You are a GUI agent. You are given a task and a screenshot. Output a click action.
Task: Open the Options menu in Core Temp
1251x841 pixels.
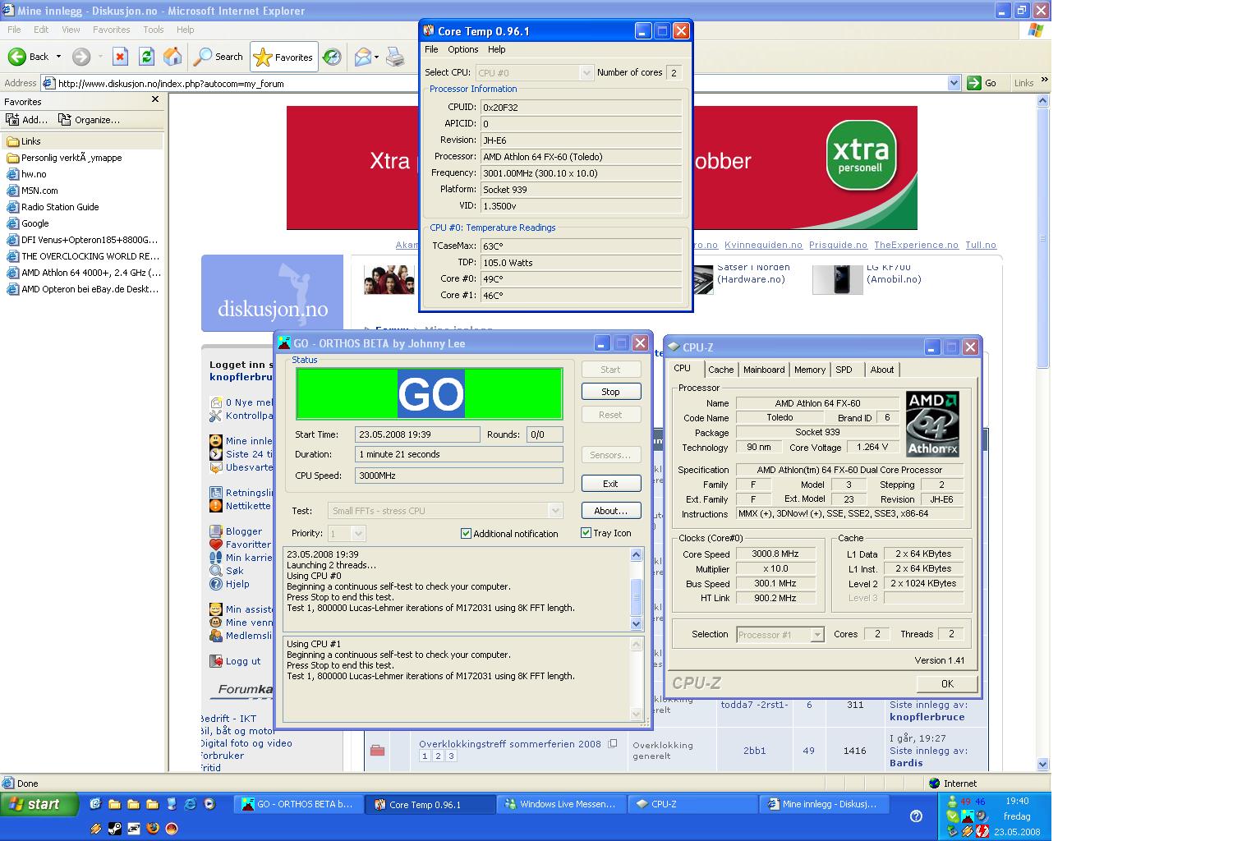(x=463, y=49)
